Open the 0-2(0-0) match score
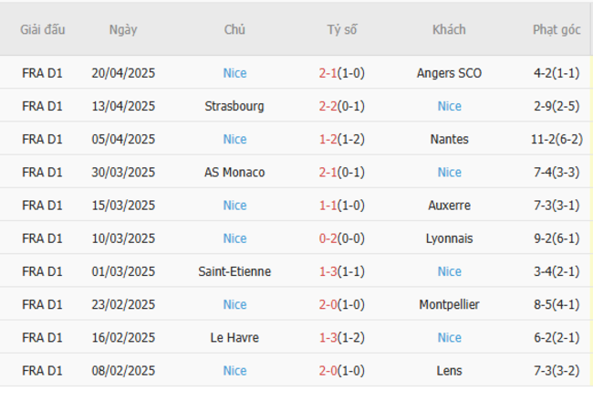Viewport: 593px width, 402px height. [x=342, y=238]
